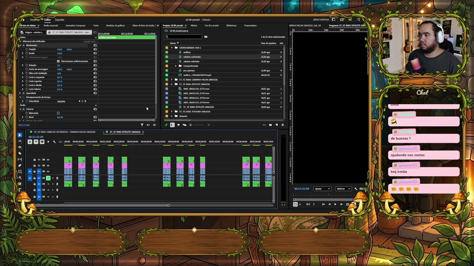Image resolution: width=474 pixels, height=266 pixels.
Task: Switch to the Bibliotecas tab
Action: coord(231,25)
